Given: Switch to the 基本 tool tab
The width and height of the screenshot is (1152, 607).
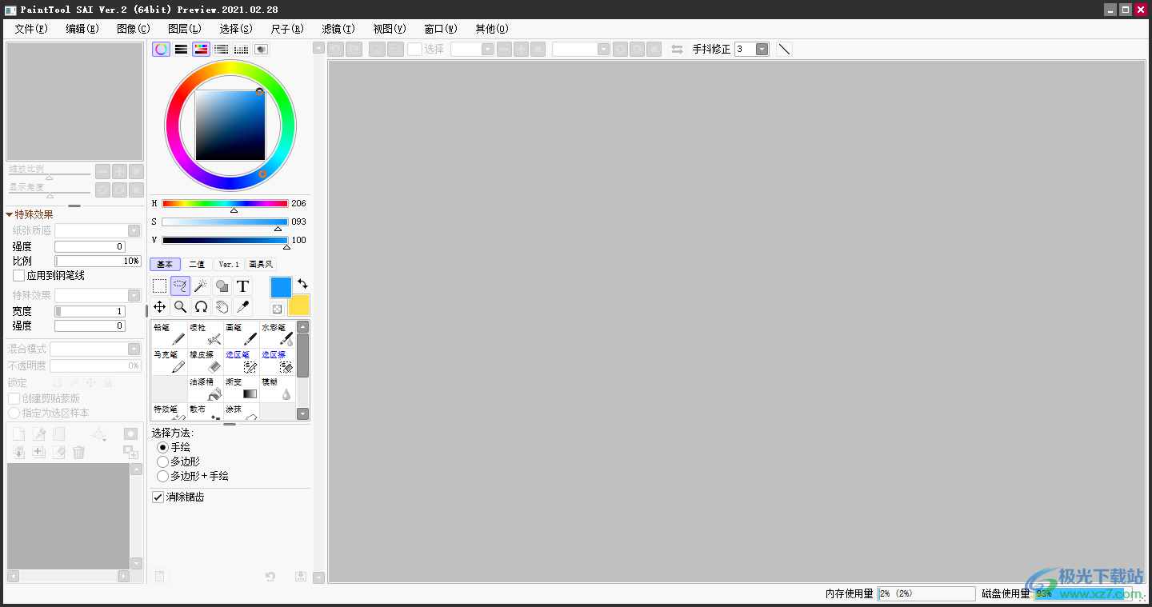Looking at the screenshot, I should click(x=165, y=264).
